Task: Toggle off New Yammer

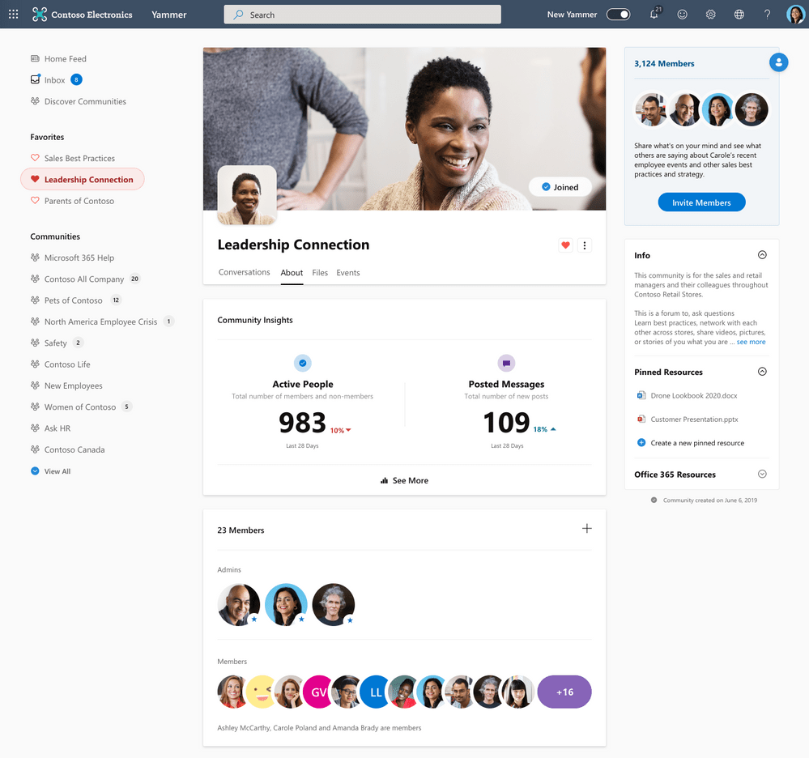Action: 618,14
